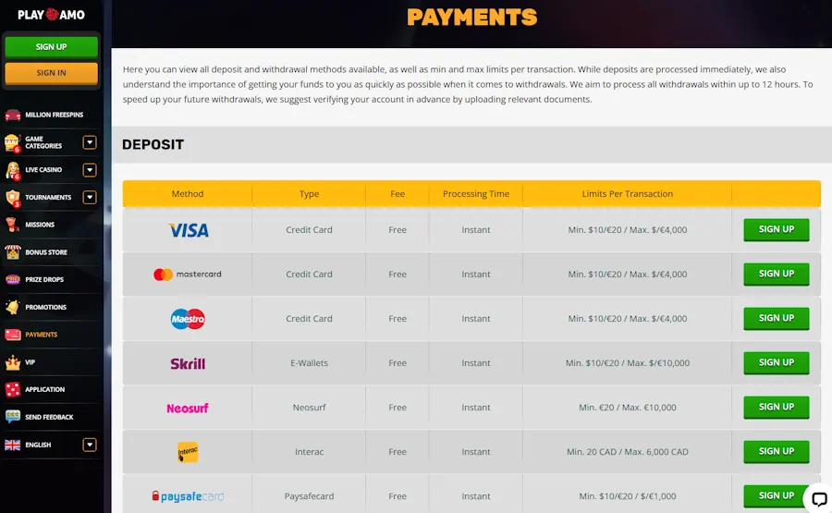This screenshot has width=832, height=513.
Task: Click the Send Feedback icon
Action: click(13, 417)
